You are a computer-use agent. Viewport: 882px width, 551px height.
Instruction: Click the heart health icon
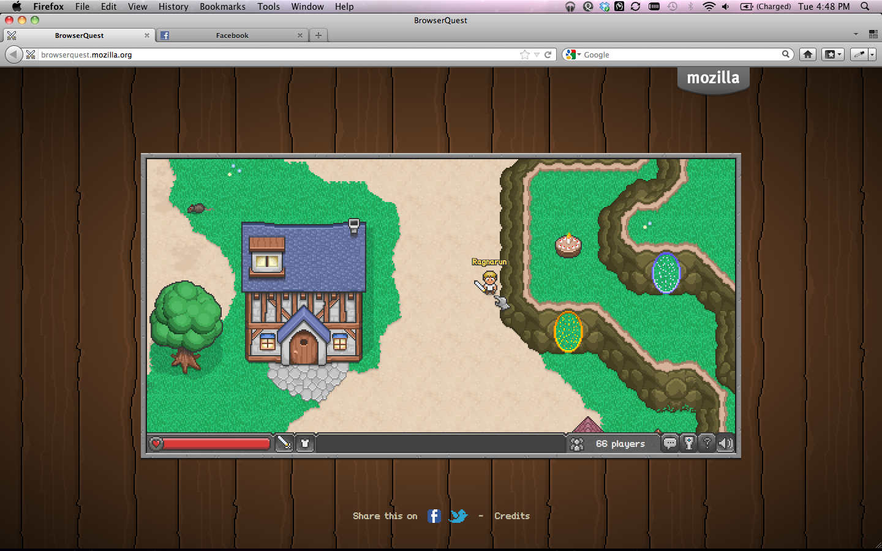pos(156,443)
